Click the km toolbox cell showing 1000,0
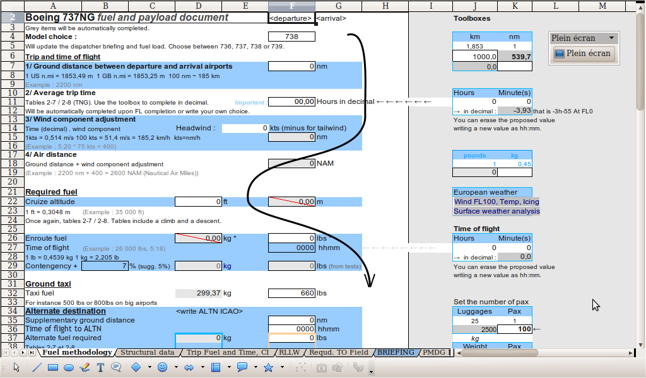The image size is (646, 378). click(475, 56)
